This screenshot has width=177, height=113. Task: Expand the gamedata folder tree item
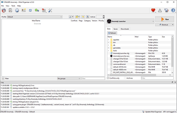[x=109, y=48]
